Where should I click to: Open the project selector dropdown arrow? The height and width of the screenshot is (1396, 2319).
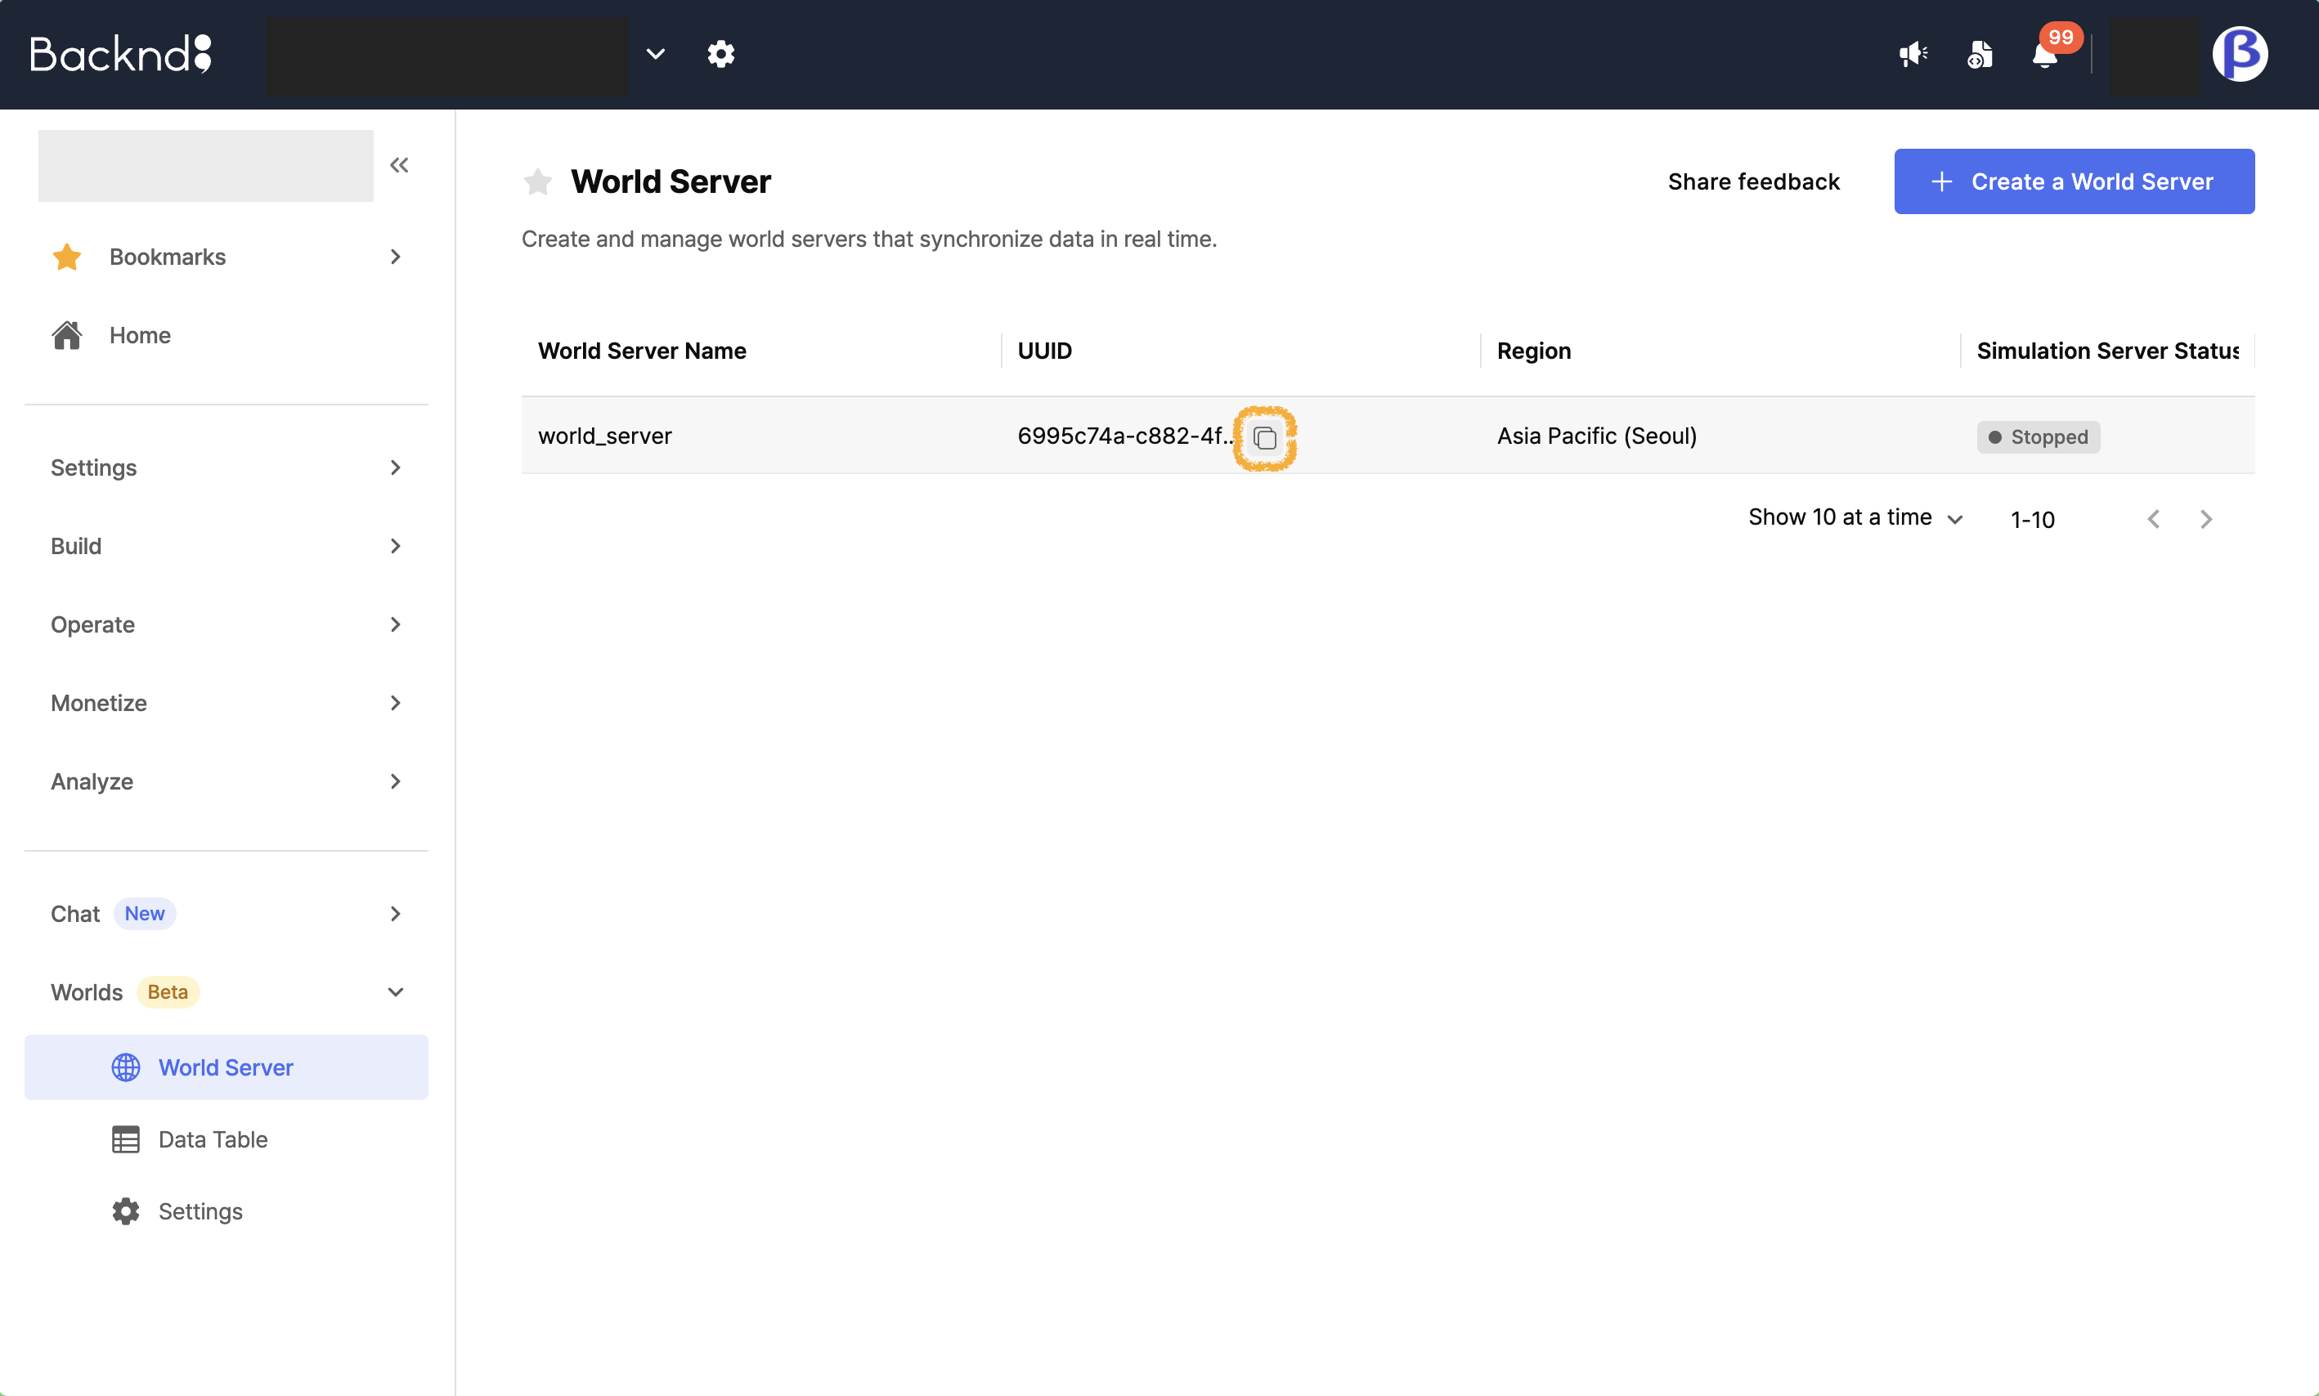(656, 55)
